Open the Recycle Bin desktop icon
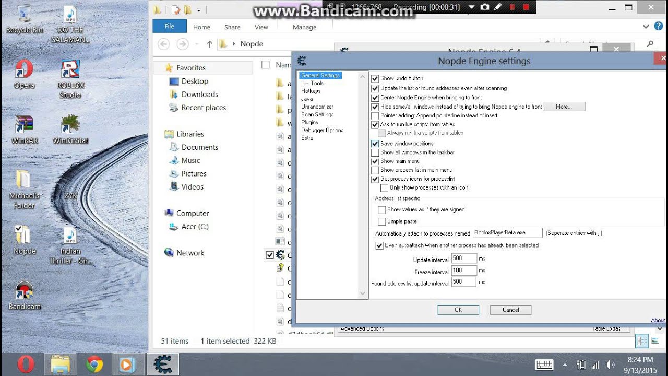 [24, 19]
